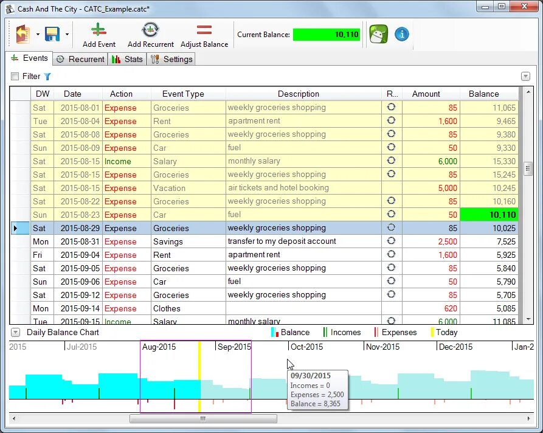Click the 2015-09-14 date cell

pyautogui.click(x=78, y=308)
